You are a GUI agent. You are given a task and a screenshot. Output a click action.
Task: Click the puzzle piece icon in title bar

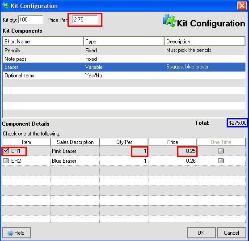(x=5, y=6)
